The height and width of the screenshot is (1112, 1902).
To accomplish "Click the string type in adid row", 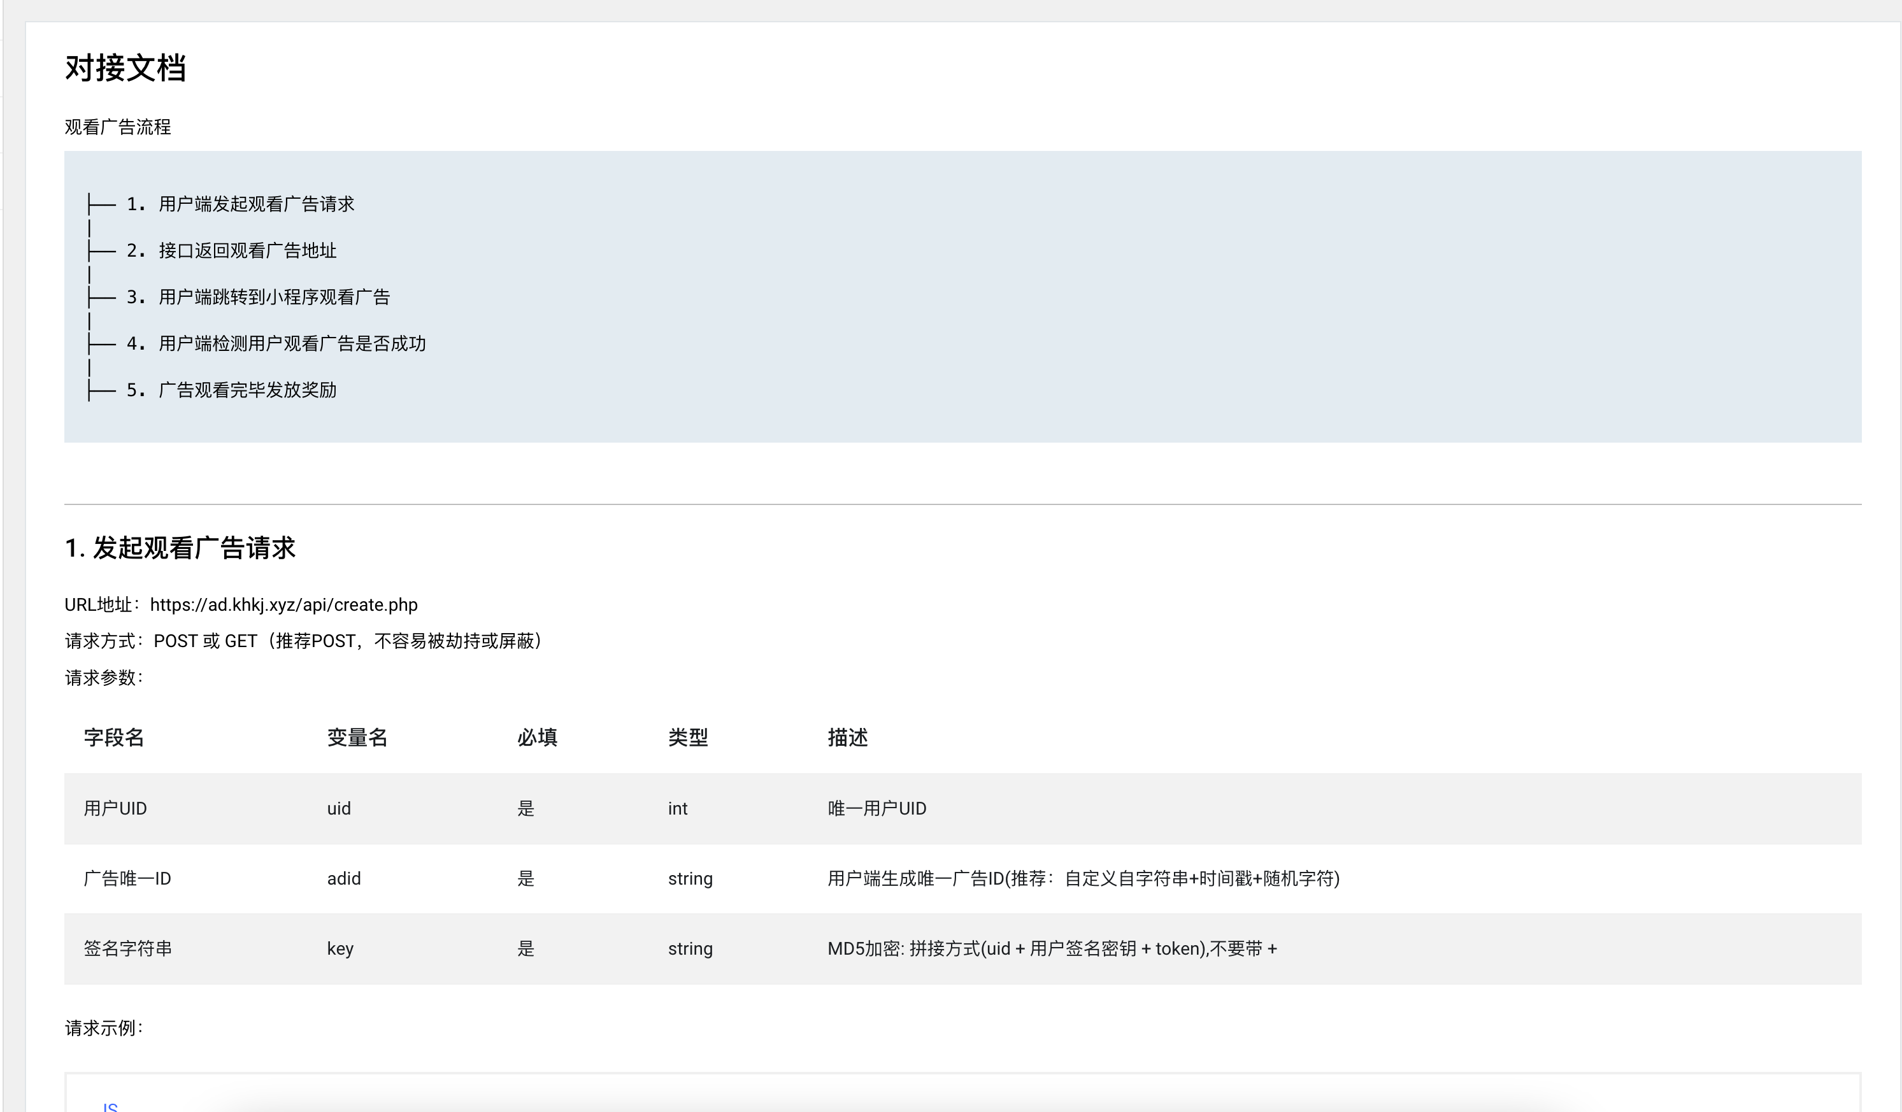I will 690,879.
